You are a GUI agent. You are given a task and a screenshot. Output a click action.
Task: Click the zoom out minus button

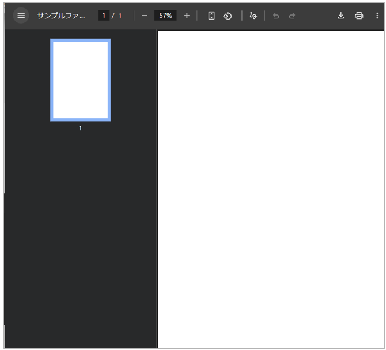(145, 16)
